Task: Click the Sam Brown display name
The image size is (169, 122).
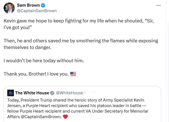Action: tap(28, 5)
